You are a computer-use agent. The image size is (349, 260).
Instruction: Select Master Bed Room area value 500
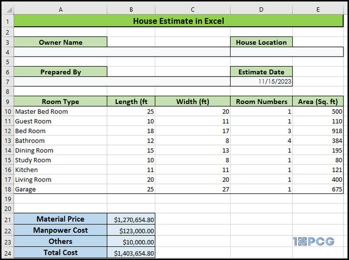pos(318,111)
